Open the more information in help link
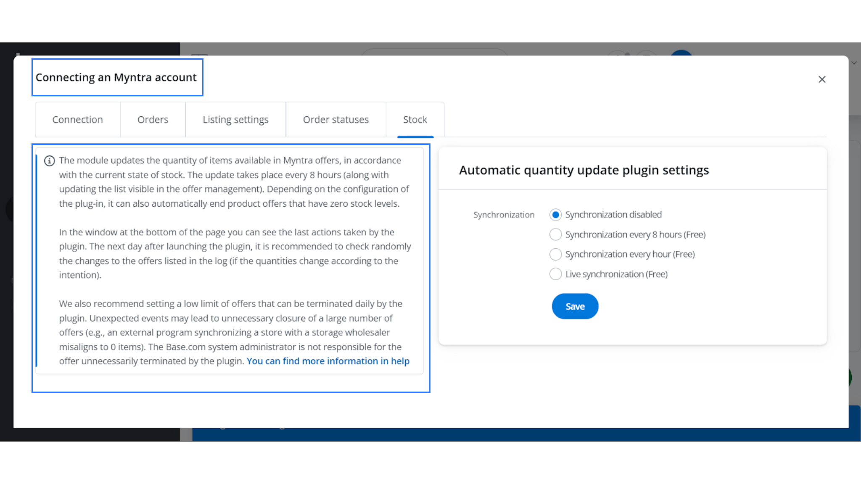 (328, 361)
